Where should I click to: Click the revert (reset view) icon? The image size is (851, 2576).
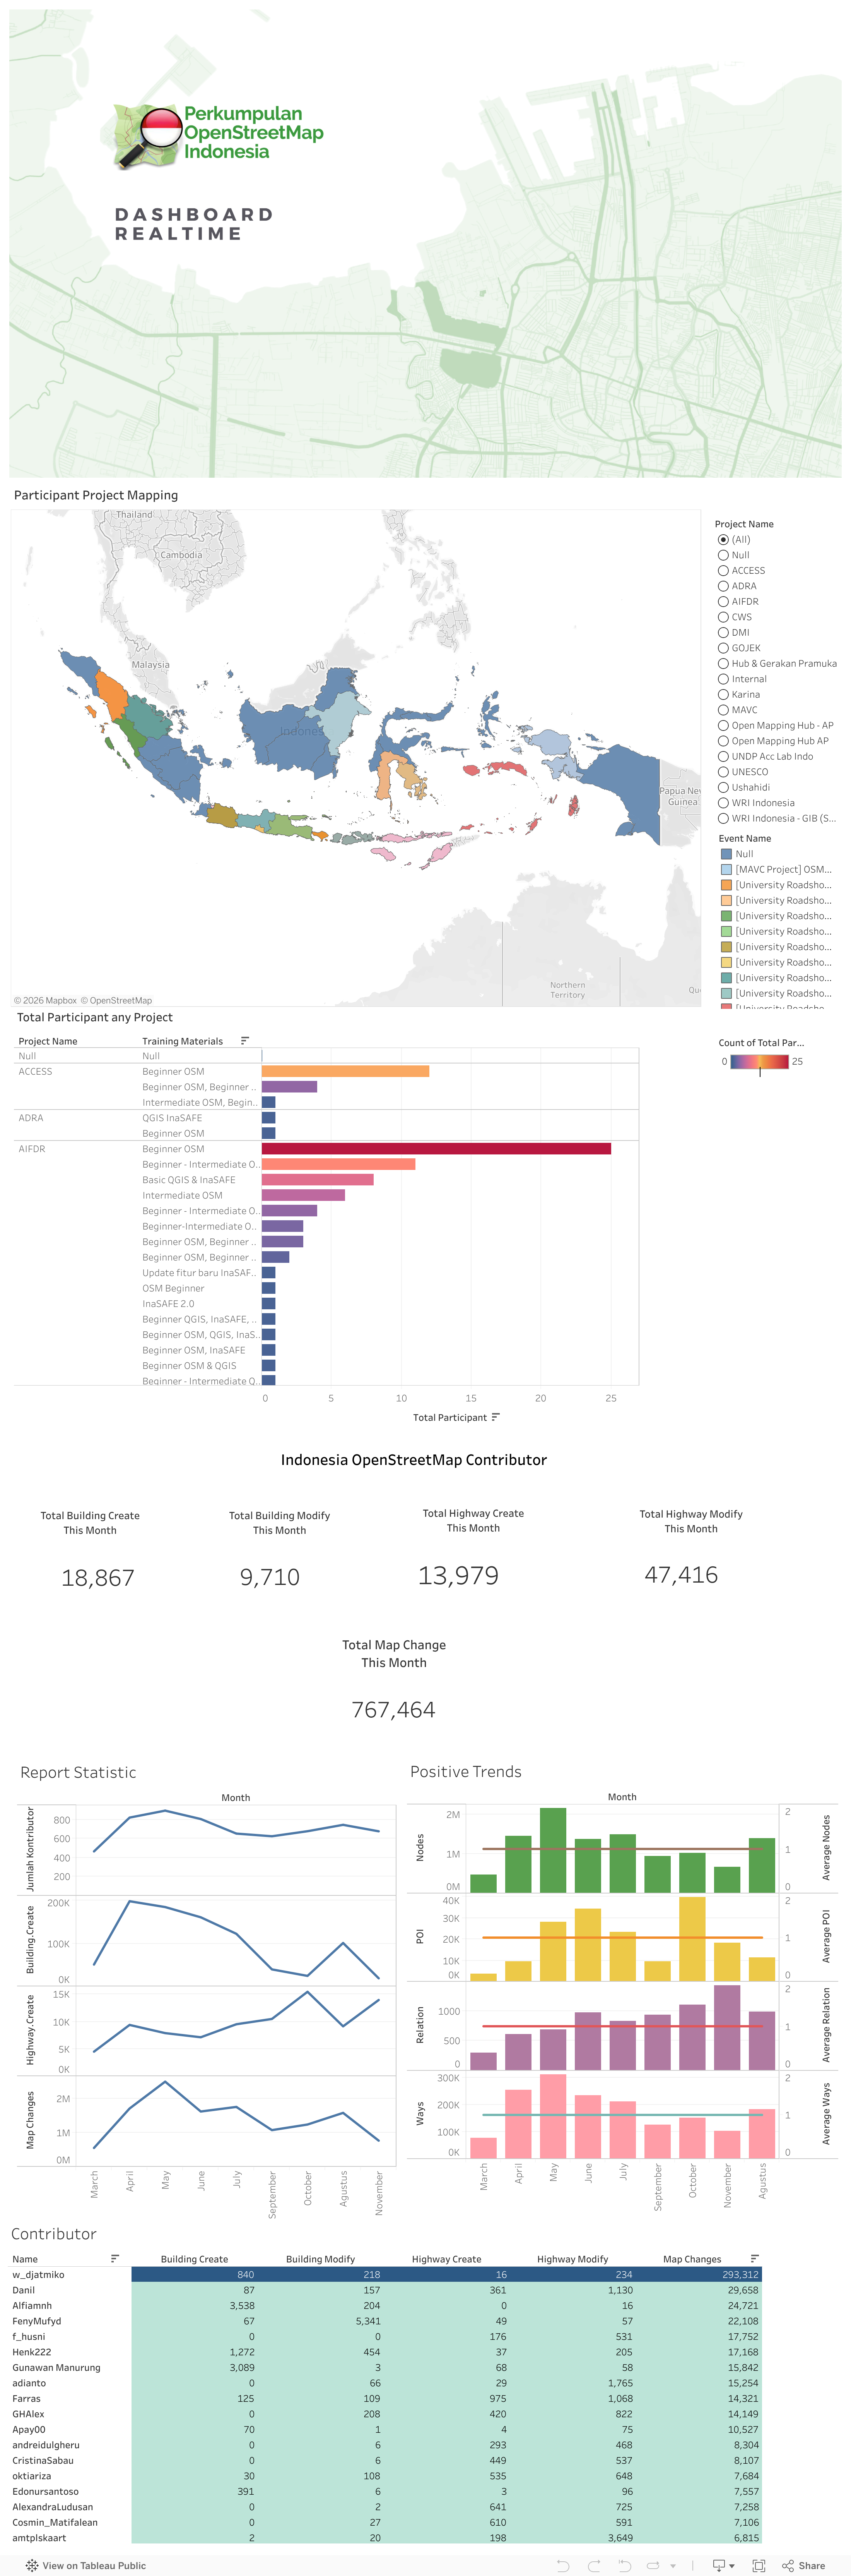(624, 2565)
